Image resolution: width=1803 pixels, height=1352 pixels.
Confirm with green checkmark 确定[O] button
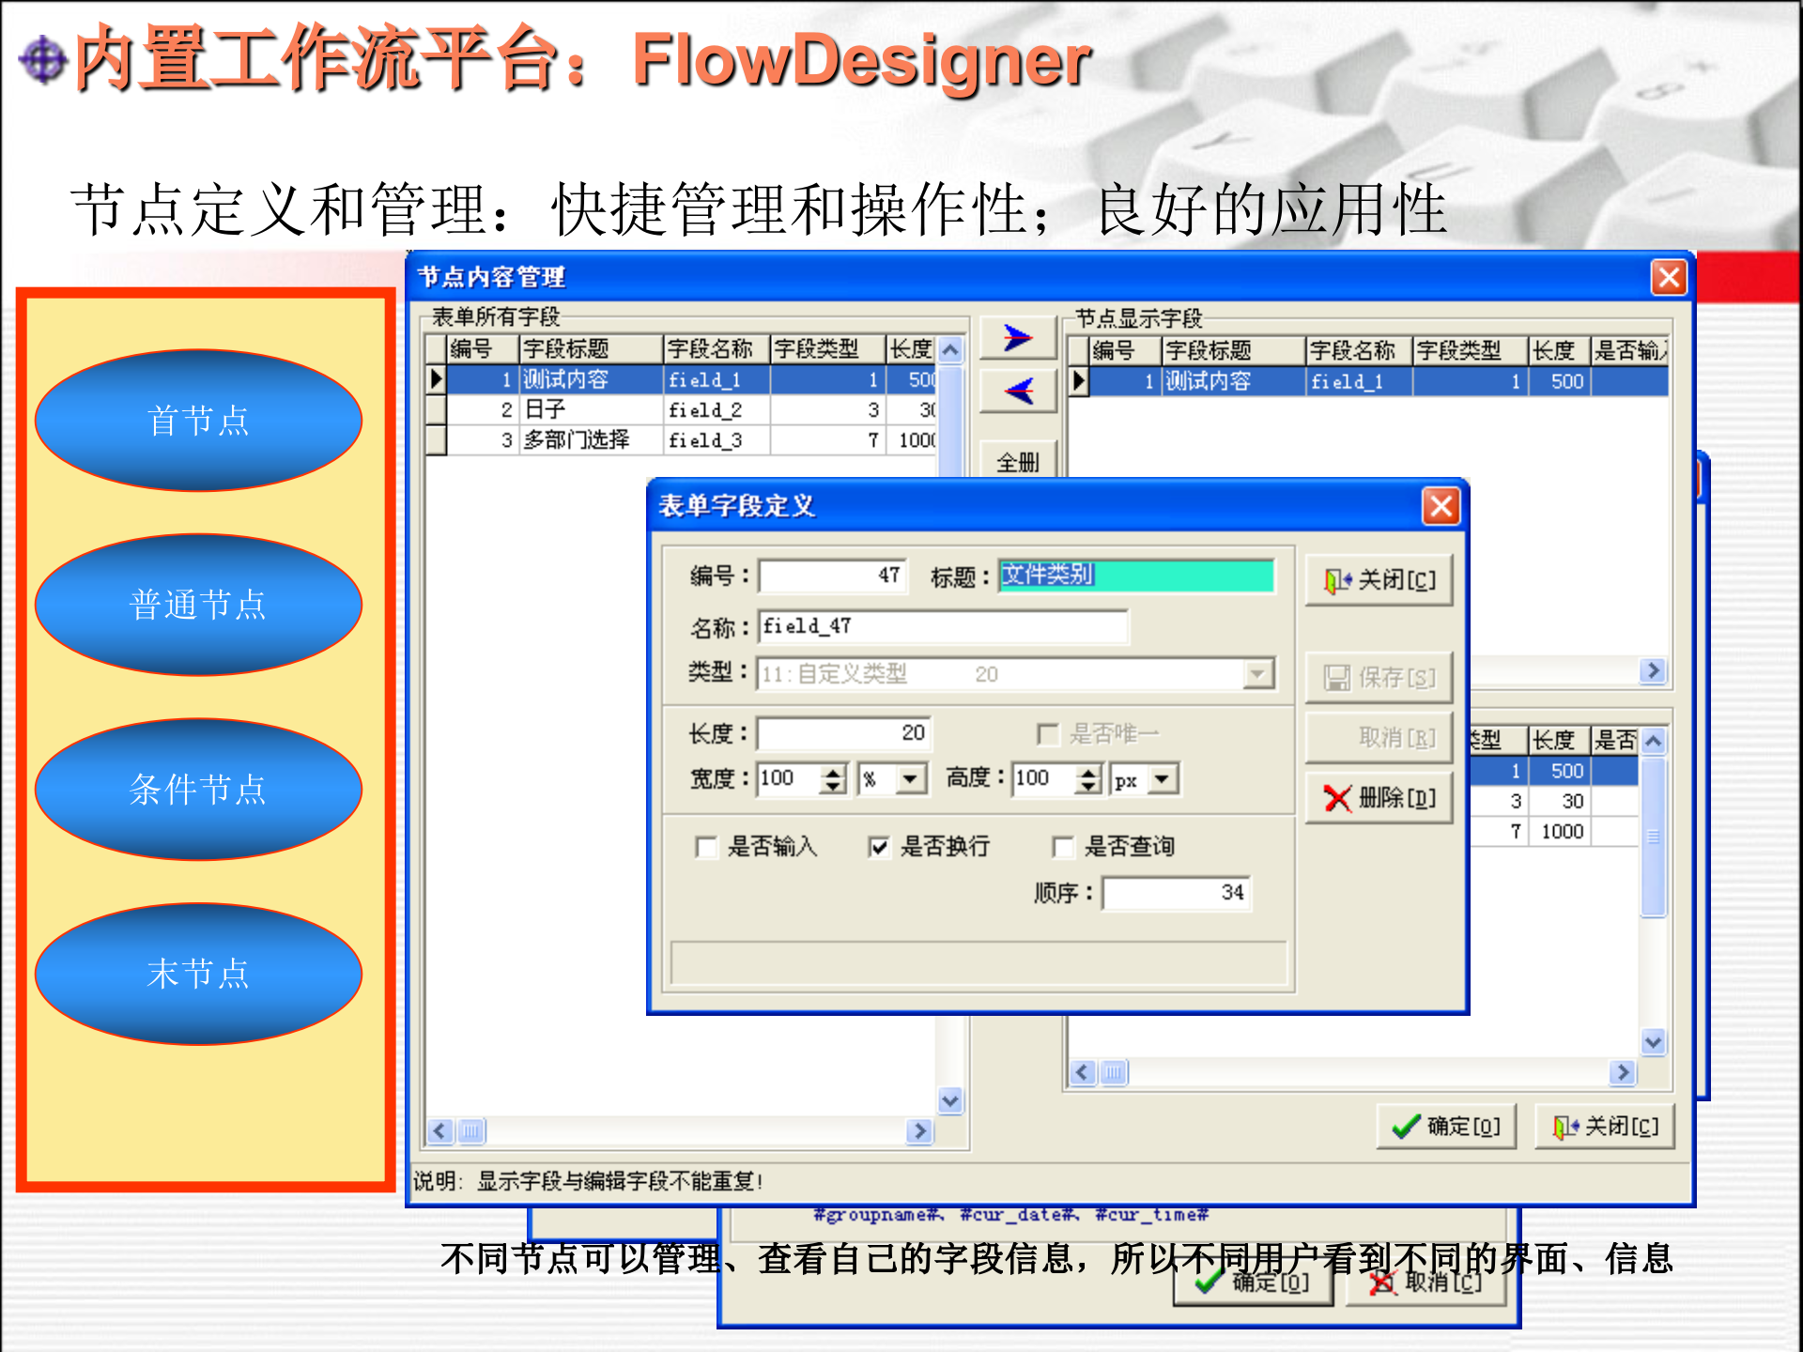pyautogui.click(x=1446, y=1126)
